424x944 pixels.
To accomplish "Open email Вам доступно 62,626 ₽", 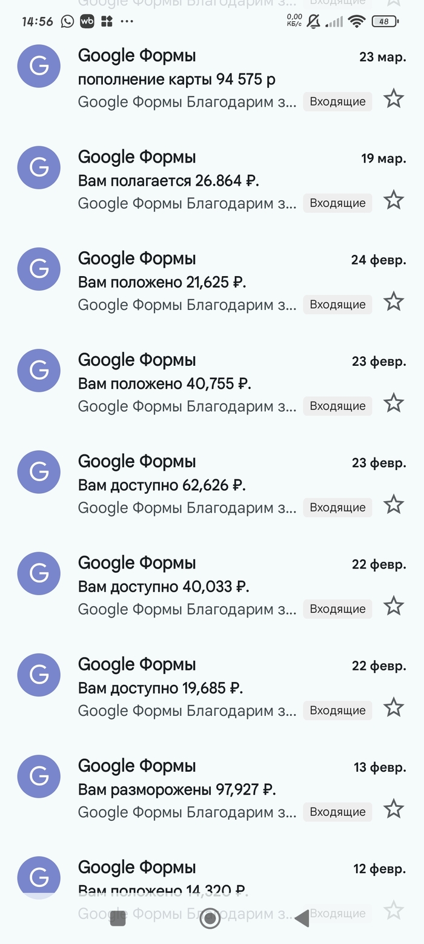I will tap(182, 485).
